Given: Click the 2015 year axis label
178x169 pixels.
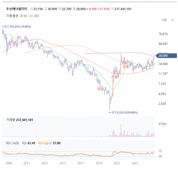Looking at the screenshot, I should point(63,163).
